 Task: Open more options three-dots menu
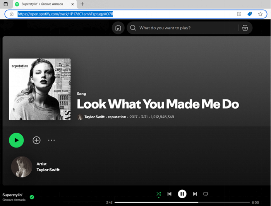click(x=51, y=140)
